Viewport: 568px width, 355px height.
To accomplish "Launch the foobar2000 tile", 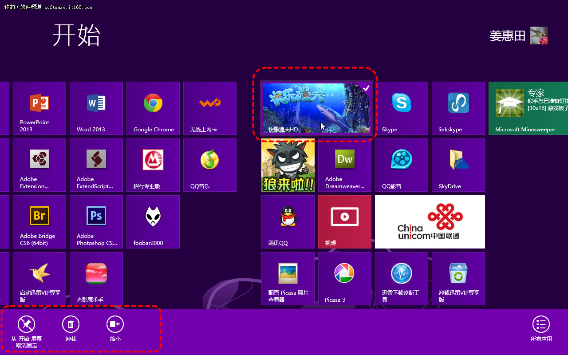I will pyautogui.click(x=153, y=221).
